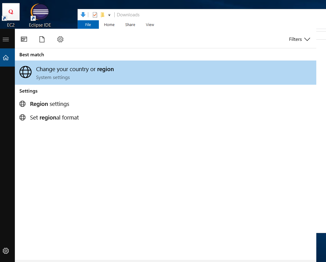Switch to Share tab in Downloads window
Viewport: 326px width, 262px height.
(130, 25)
